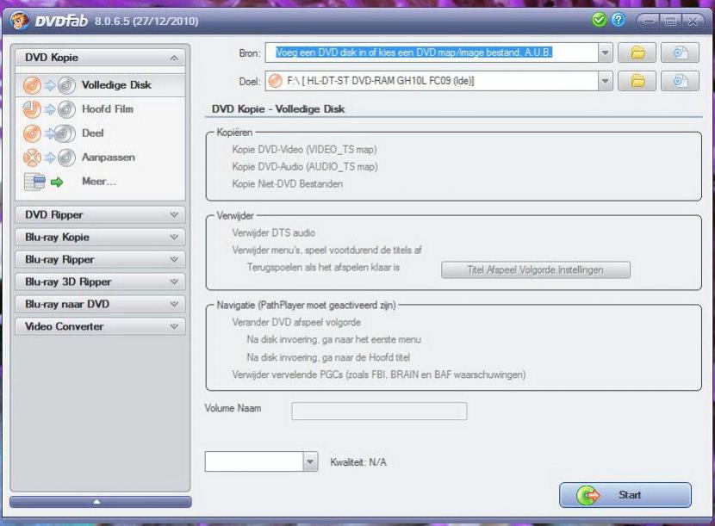This screenshot has width=715, height=526.
Task: Expand the Blu-ray Ripper section
Action: [x=100, y=259]
